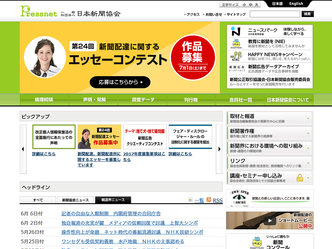This screenshot has width=332, height=249.
Task: Open the NIE 新聞コンクール banner
Action: point(270,241)
